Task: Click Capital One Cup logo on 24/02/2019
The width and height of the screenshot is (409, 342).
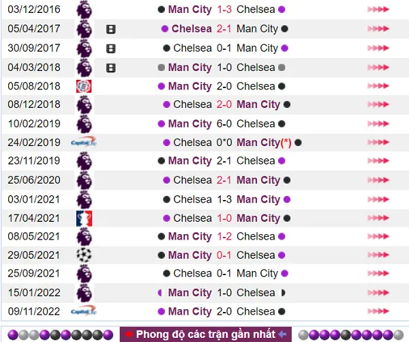Action: tap(83, 142)
